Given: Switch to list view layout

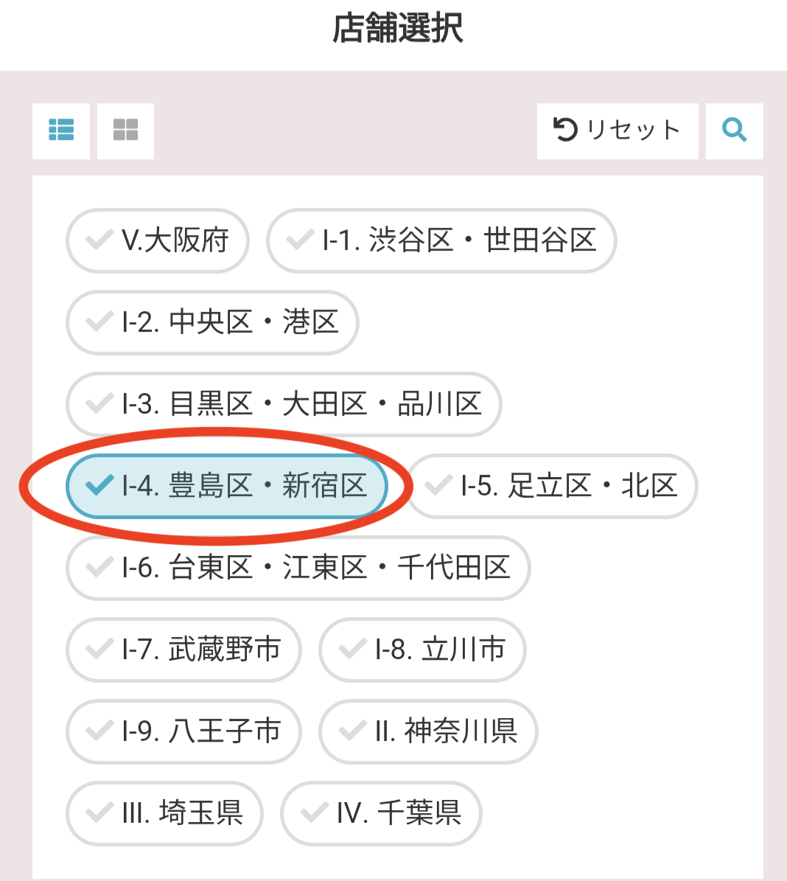Looking at the screenshot, I should (61, 130).
